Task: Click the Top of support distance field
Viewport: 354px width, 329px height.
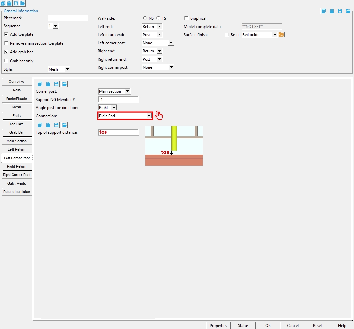Action: point(119,132)
